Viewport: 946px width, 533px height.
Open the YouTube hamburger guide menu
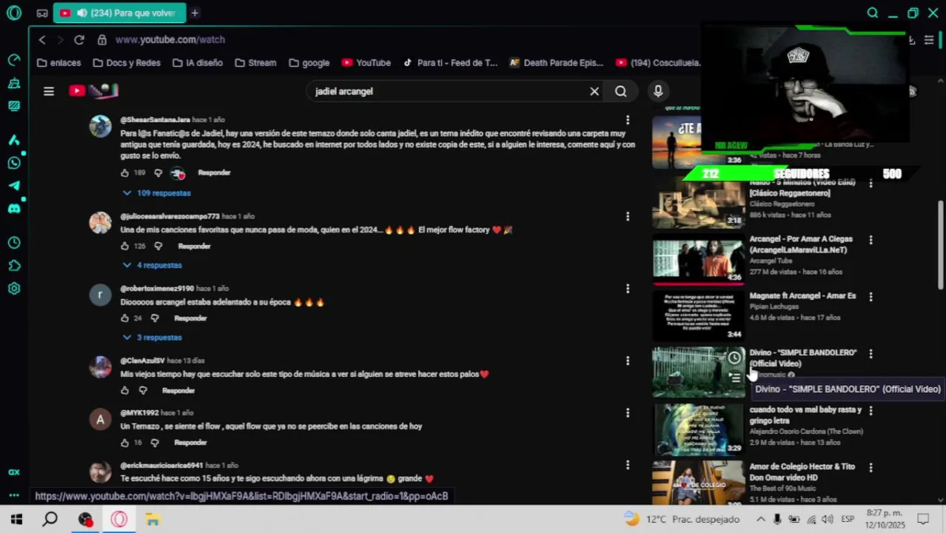pyautogui.click(x=49, y=91)
